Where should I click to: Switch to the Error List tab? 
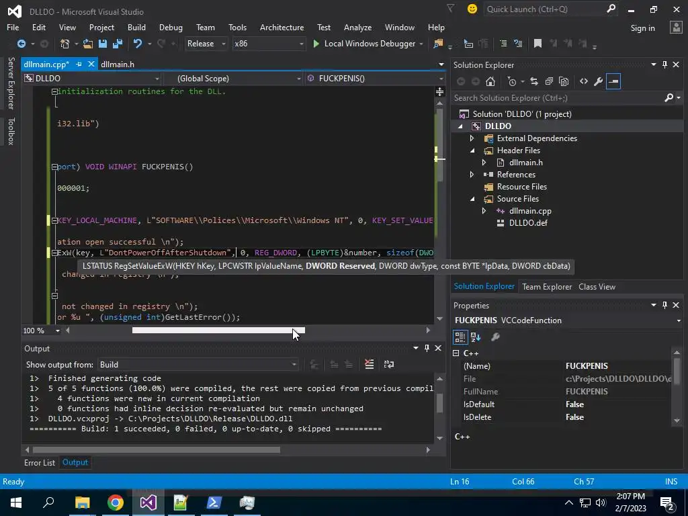[40, 462]
